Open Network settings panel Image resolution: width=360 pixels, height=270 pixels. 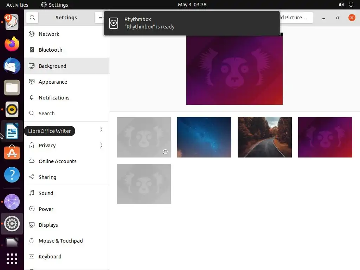66,34
